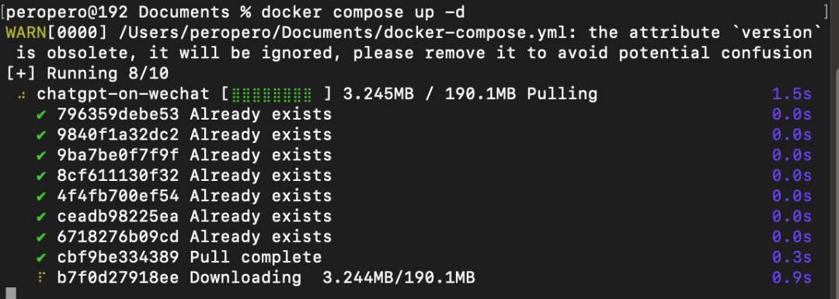Click the Running 8/10 status line
The height and width of the screenshot is (299, 839).
coord(87,74)
